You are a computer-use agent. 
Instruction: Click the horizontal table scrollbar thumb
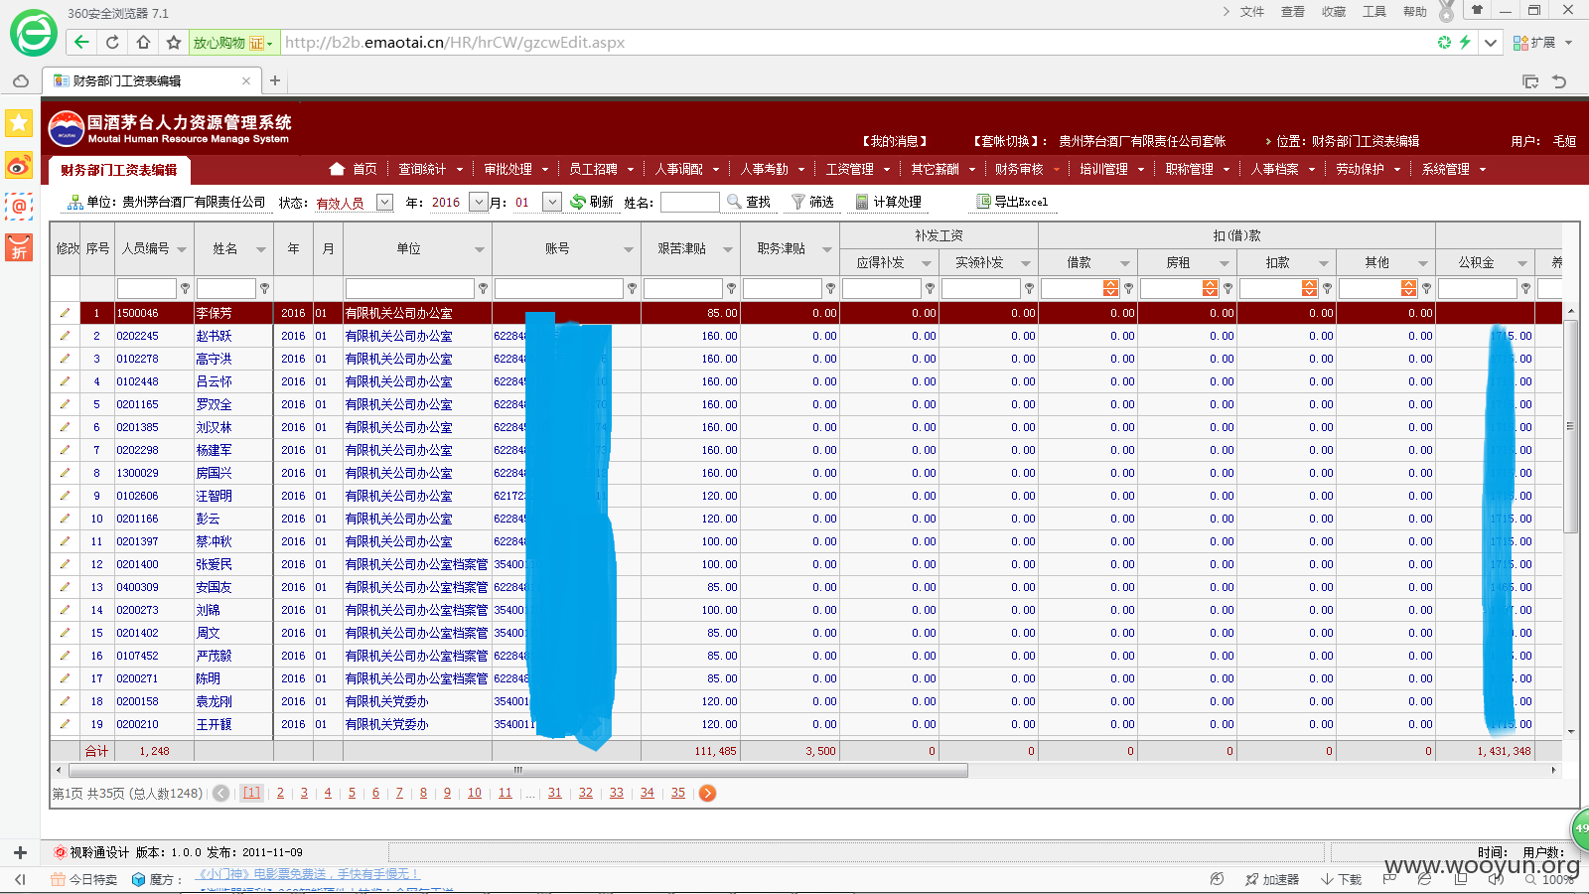517,770
